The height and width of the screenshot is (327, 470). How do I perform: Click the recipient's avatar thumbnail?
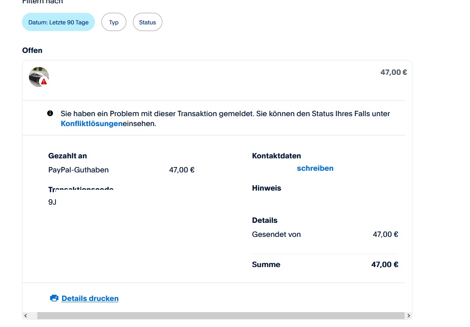38,76
